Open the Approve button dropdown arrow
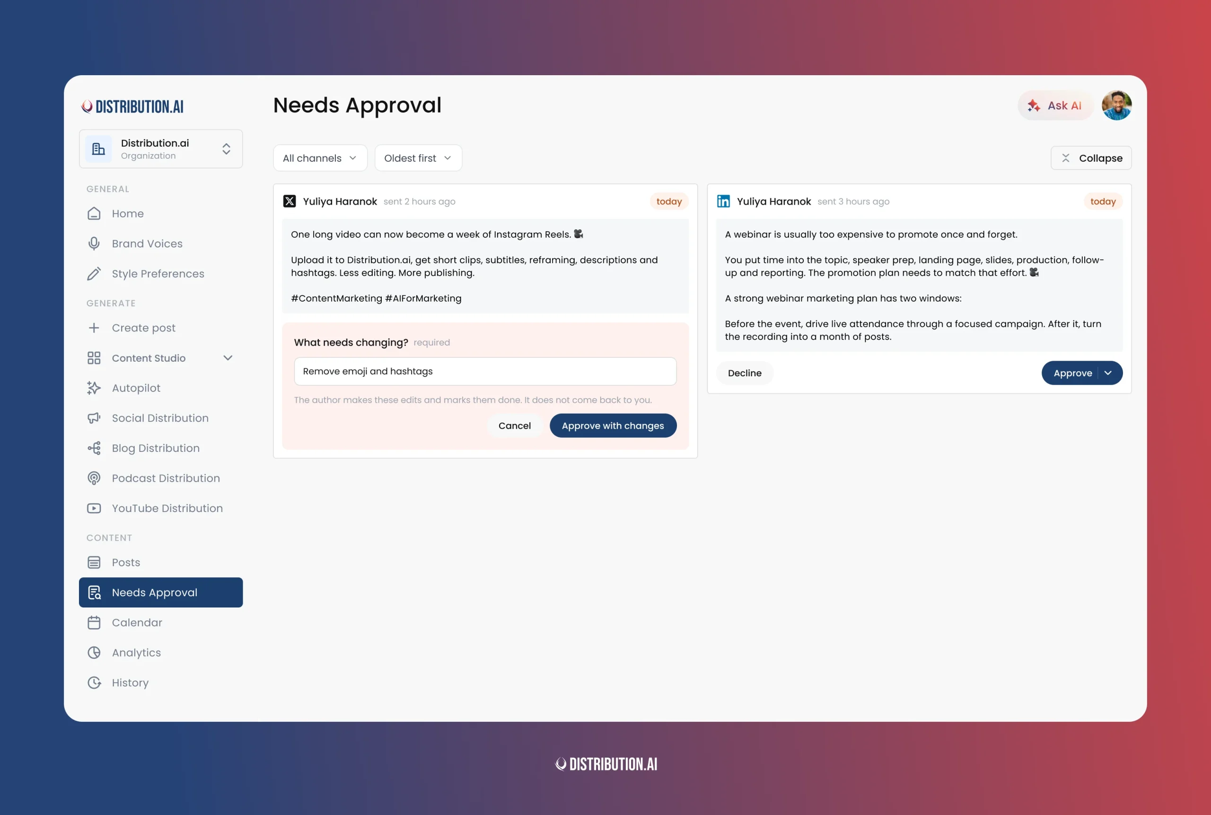 1108,373
